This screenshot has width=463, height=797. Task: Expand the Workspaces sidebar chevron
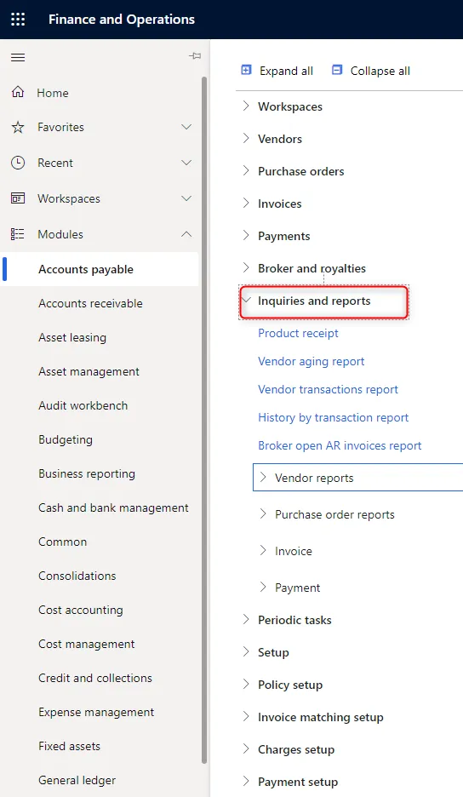pyautogui.click(x=186, y=198)
